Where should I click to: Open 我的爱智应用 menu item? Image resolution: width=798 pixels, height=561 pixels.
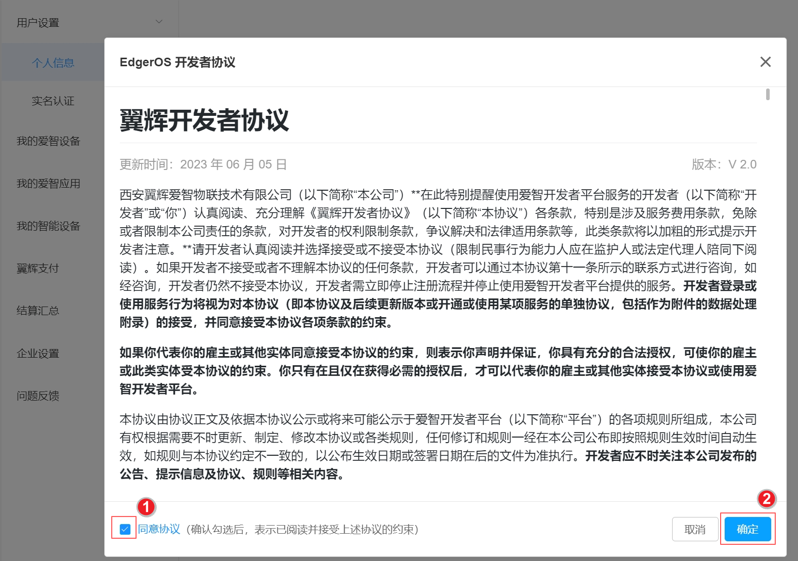49,184
